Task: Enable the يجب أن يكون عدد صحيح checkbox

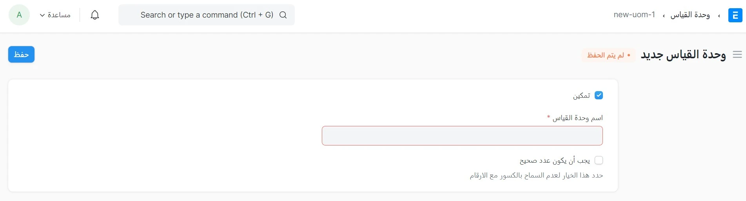Action: coord(599,160)
